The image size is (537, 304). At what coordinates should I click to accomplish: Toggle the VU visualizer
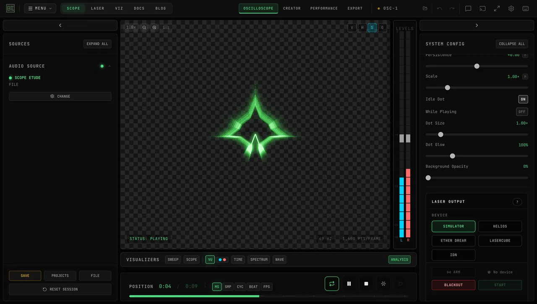point(210,260)
